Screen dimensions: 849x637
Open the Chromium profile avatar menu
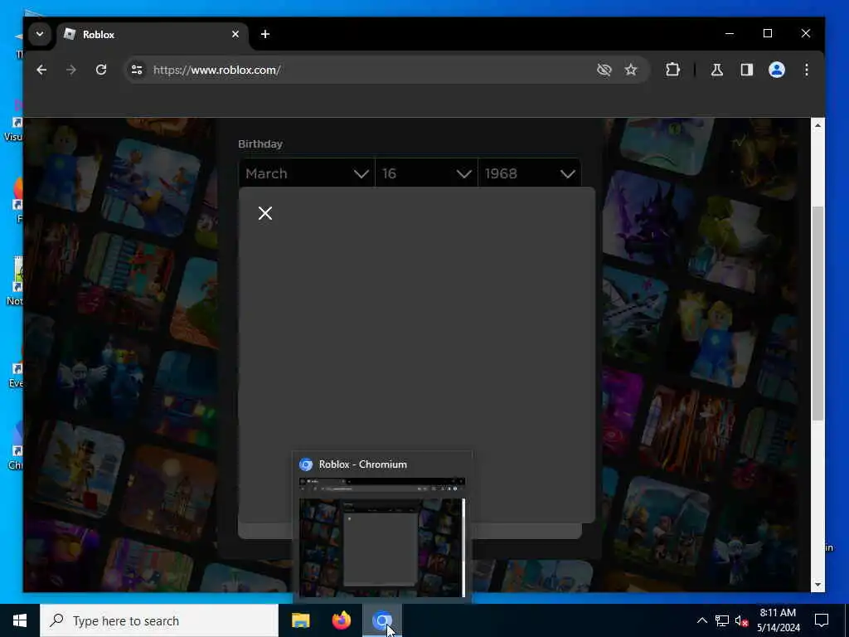pyautogui.click(x=777, y=70)
